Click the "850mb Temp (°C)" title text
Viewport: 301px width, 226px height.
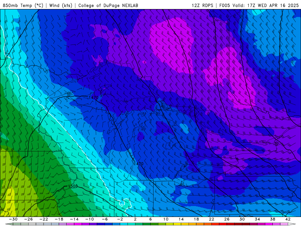(x=23, y=5)
